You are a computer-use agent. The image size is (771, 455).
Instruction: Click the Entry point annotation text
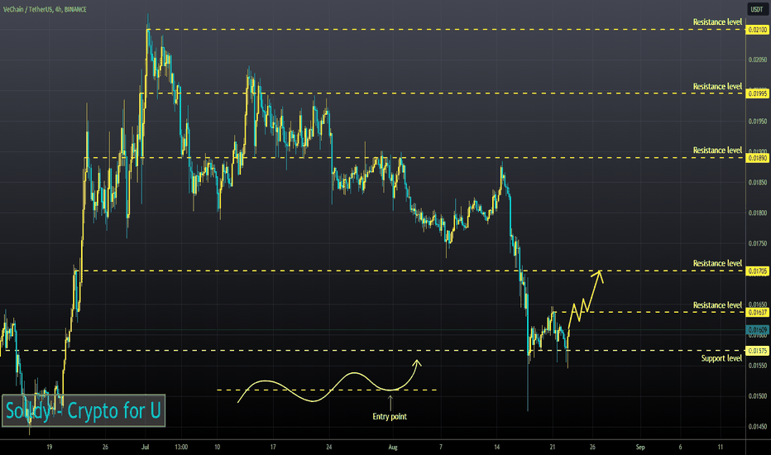click(390, 417)
